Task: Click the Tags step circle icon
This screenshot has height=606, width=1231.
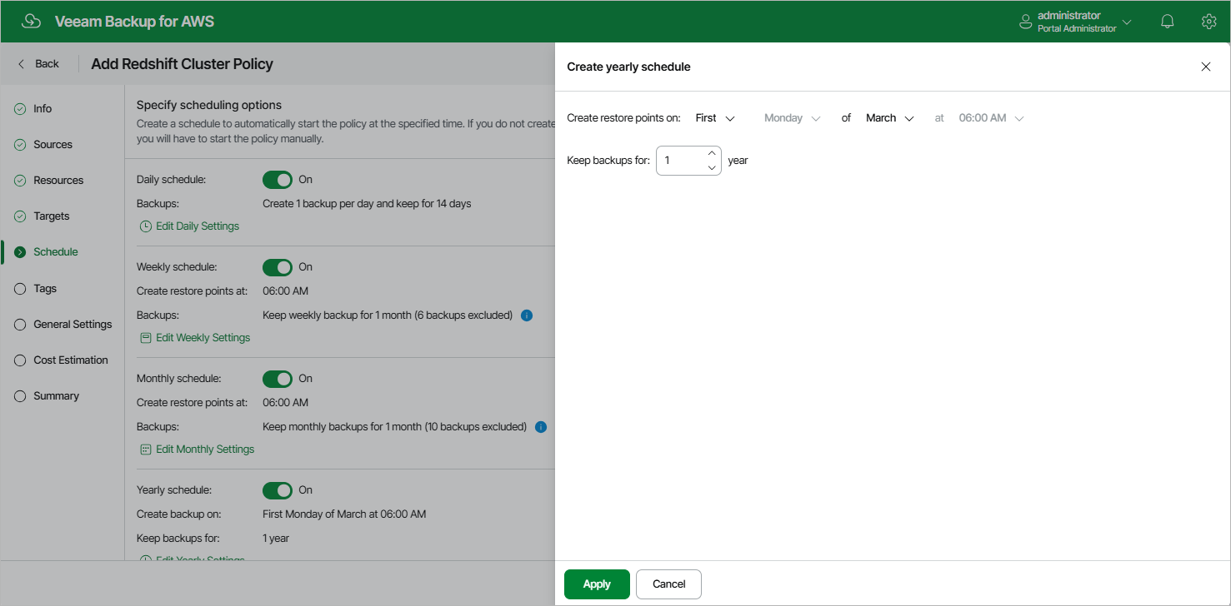Action: (x=21, y=289)
